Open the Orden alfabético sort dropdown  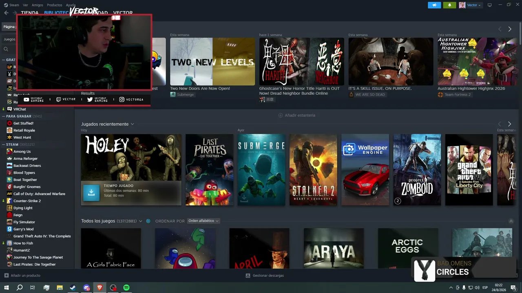[x=203, y=221]
